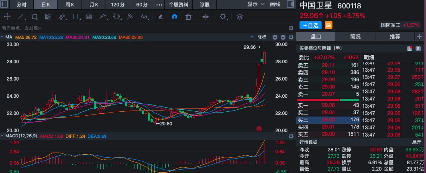Viewport: 426px width, 173px height.
Task: Click the MA20:24.31 indicator label
Action: coord(78,37)
